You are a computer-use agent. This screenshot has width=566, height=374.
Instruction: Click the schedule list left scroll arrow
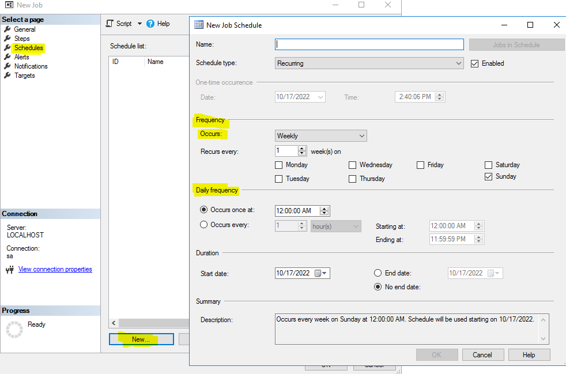pyautogui.click(x=114, y=323)
